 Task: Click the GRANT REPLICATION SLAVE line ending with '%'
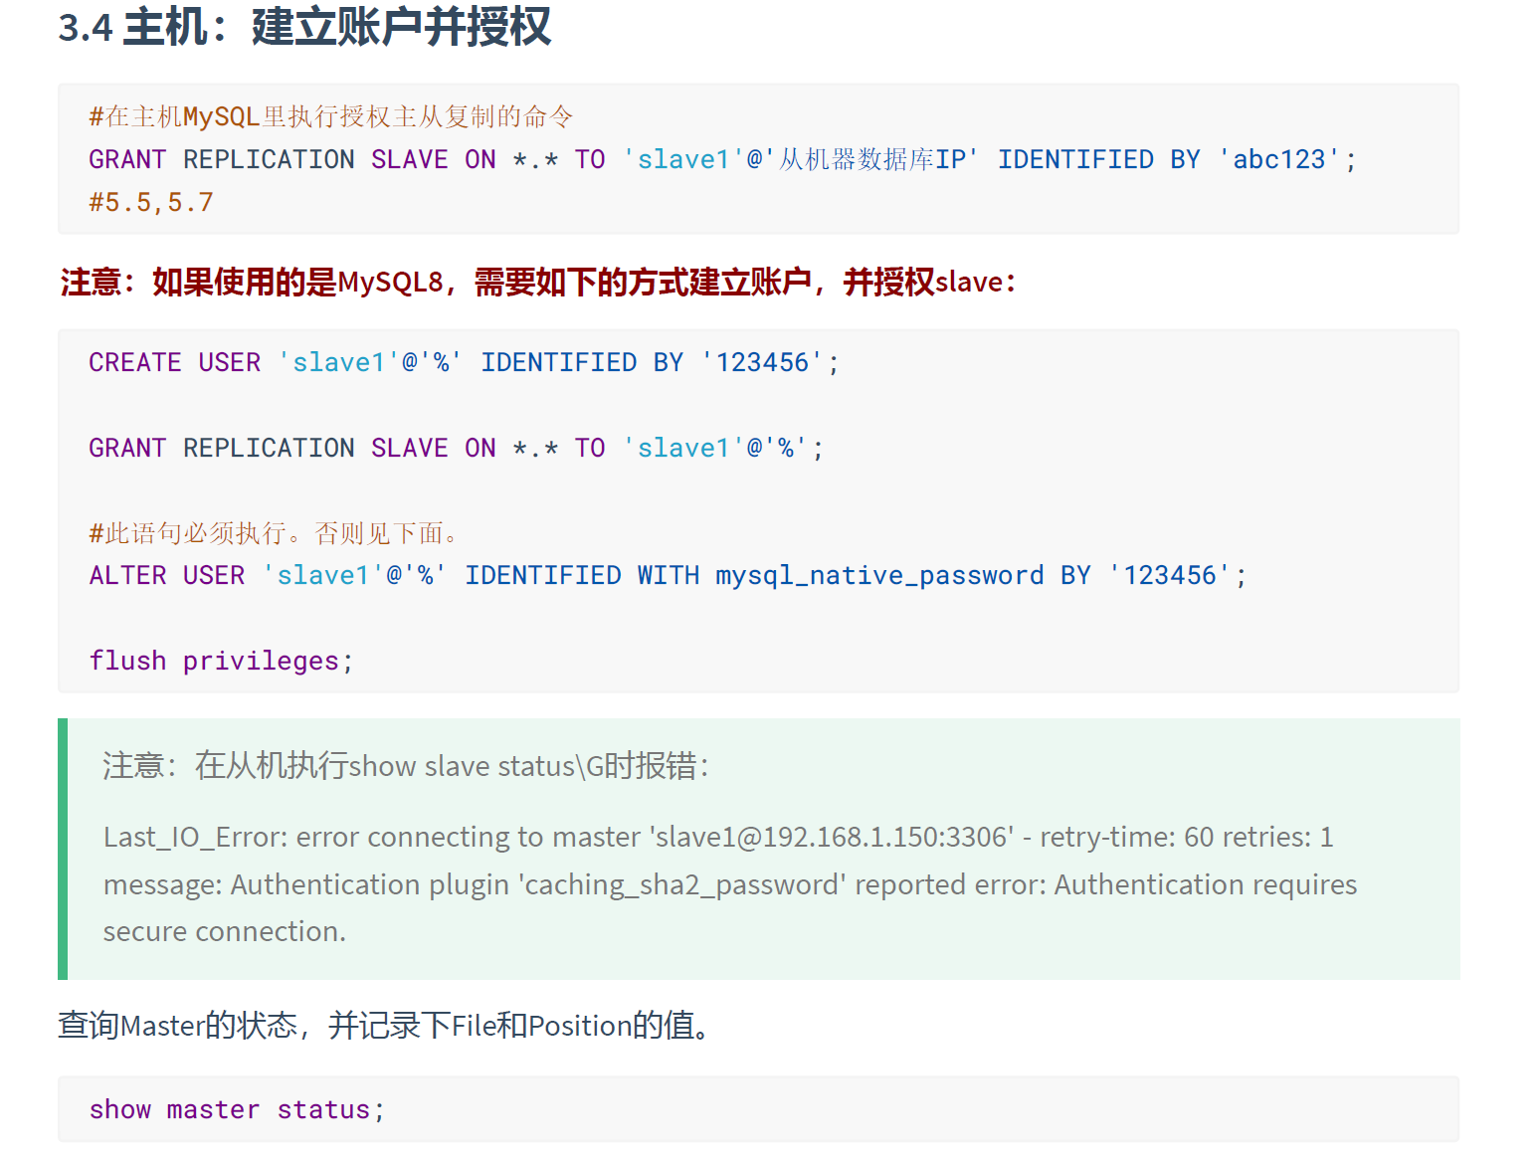tap(456, 448)
